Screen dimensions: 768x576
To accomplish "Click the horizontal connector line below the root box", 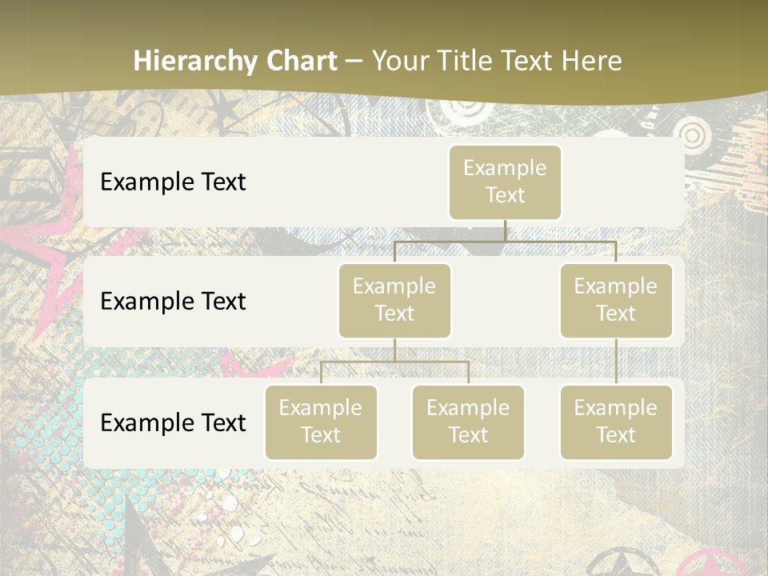I will [x=505, y=241].
